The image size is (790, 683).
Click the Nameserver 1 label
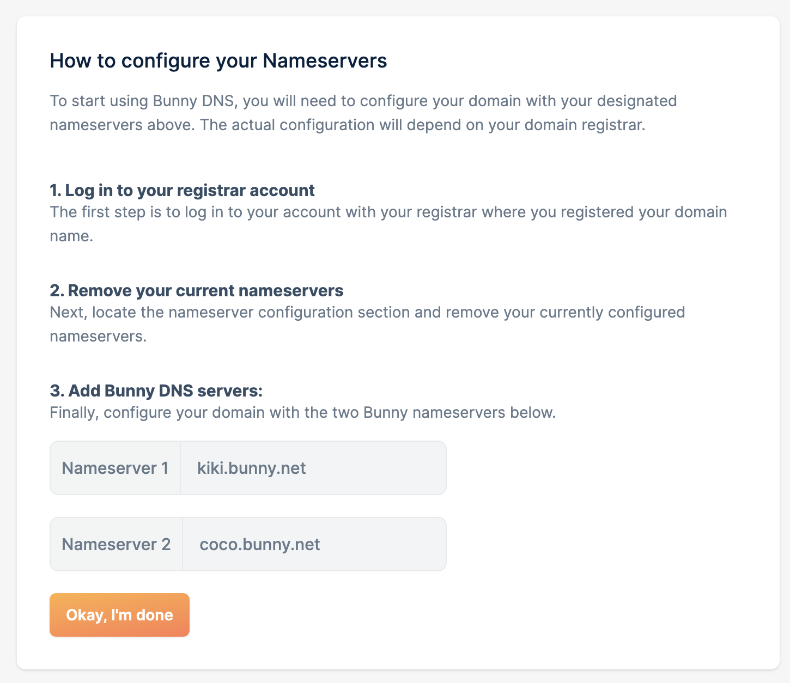[115, 468]
